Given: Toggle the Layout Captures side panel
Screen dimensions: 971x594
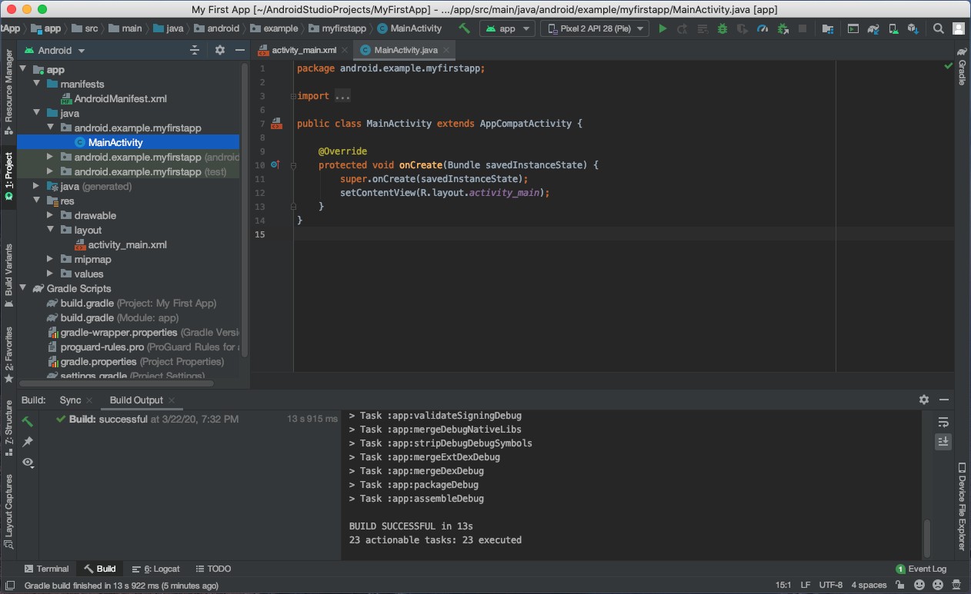Looking at the screenshot, I should [8, 511].
